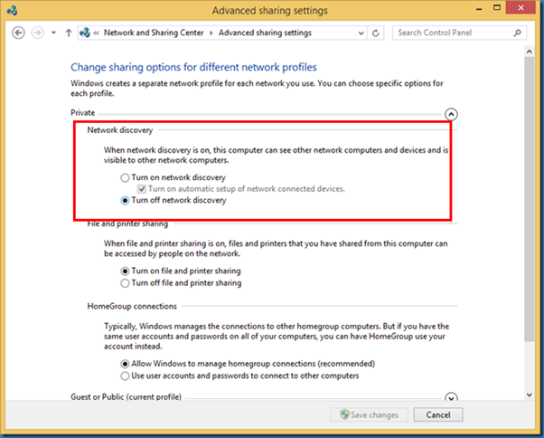Click the window title bar network icon
The image size is (544, 438).
click(x=13, y=11)
